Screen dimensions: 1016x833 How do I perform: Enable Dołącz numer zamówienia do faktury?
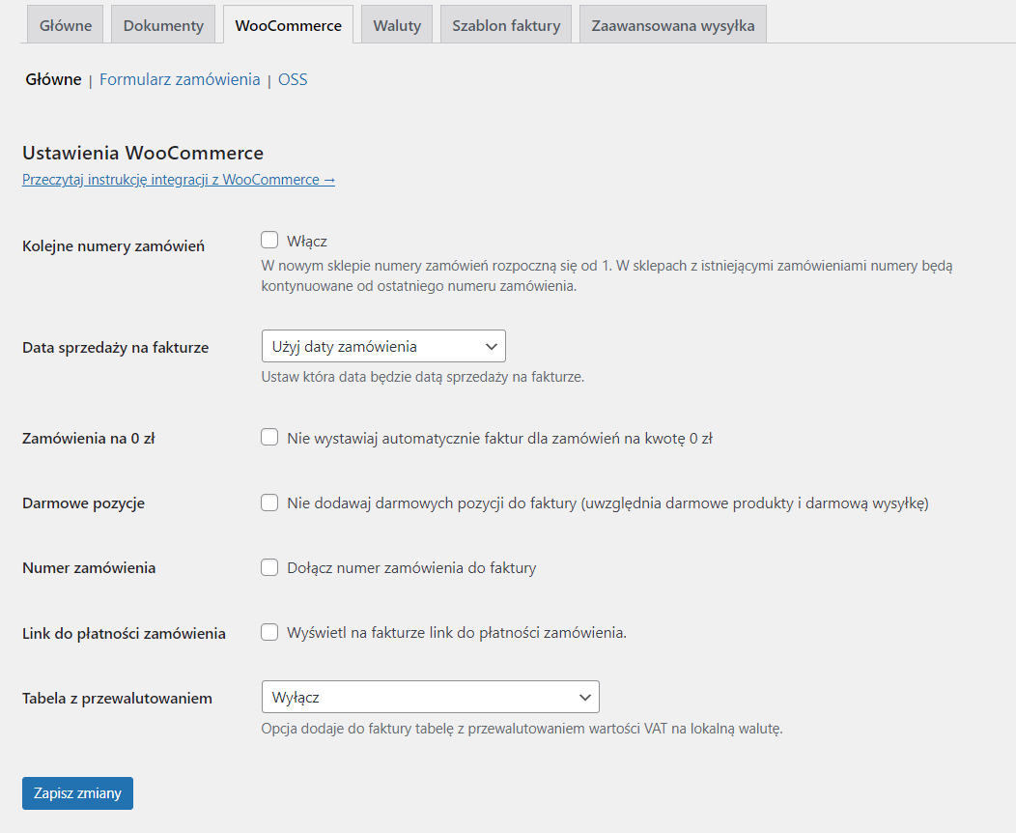click(269, 567)
